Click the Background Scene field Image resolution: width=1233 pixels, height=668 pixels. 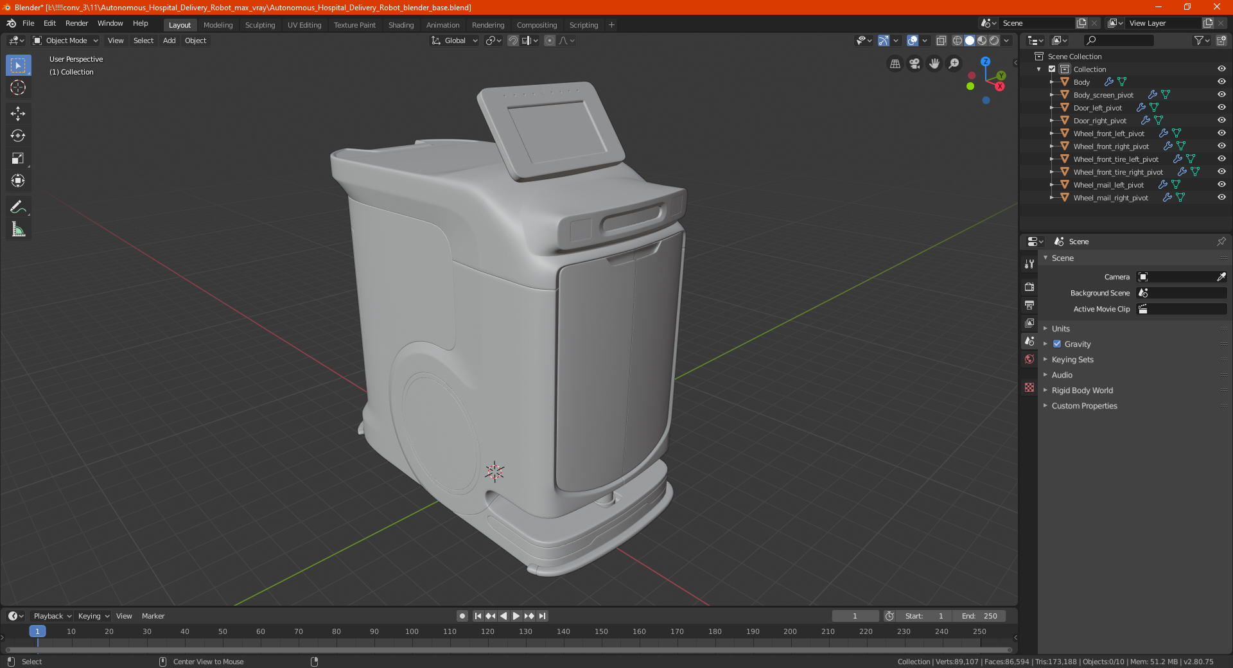point(1182,293)
